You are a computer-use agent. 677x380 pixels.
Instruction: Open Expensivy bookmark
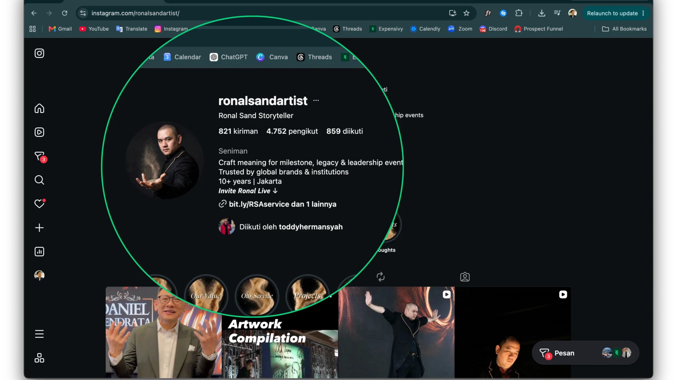(x=386, y=29)
